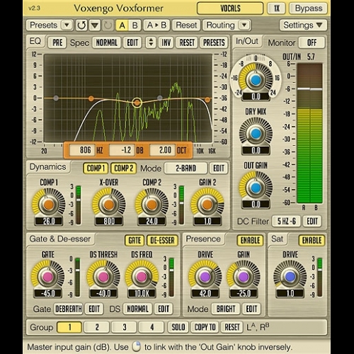Click the X-OVER orange knob
The height and width of the screenshot is (354, 354).
pyautogui.click(x=109, y=205)
